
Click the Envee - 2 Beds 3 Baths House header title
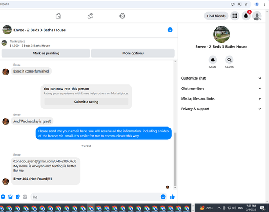click(x=40, y=30)
